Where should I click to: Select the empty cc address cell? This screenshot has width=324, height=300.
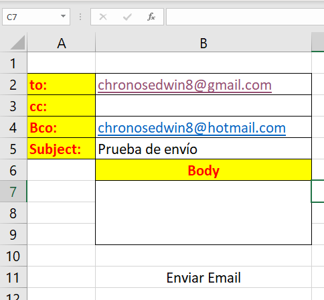coord(204,106)
